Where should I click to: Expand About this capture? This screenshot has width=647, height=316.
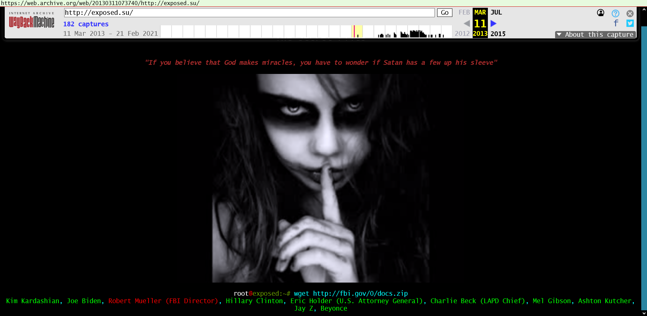[595, 34]
